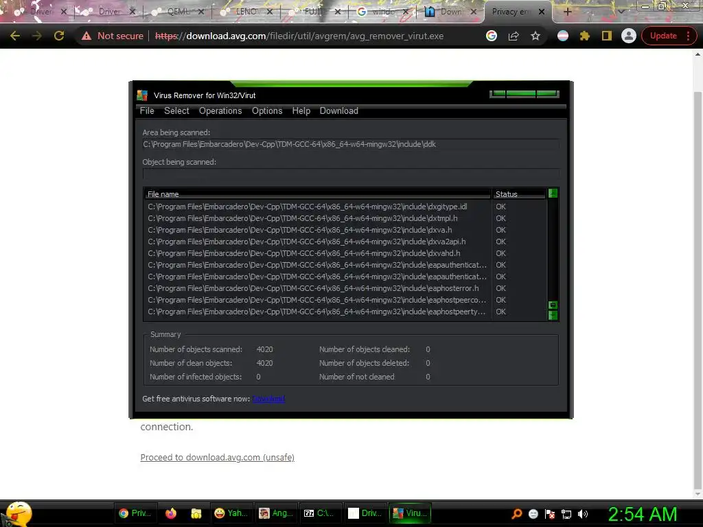703x527 pixels.
Task: Click the address bar URL
Action: pyautogui.click(x=299, y=36)
